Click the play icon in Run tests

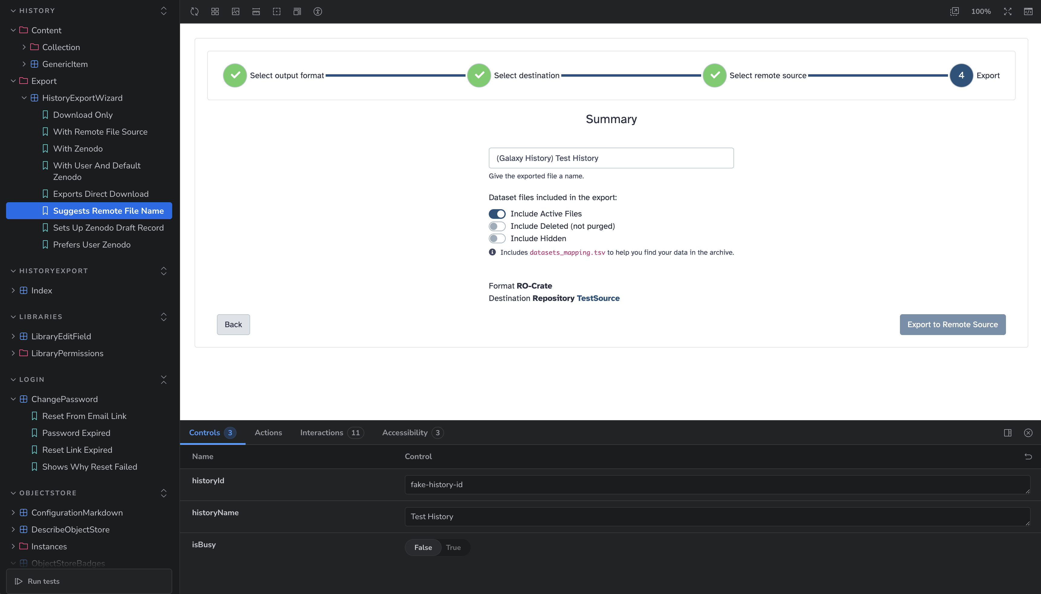(x=19, y=581)
